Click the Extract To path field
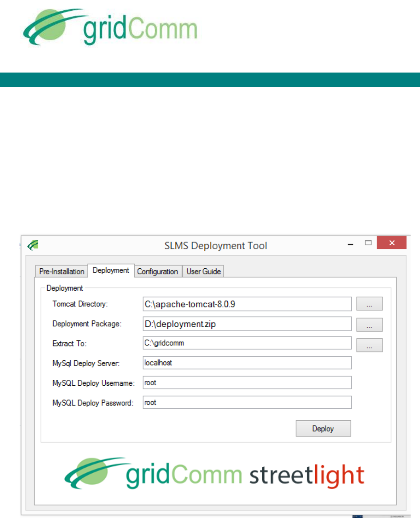The image size is (420, 518). (247, 343)
